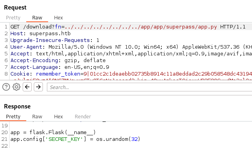This screenshot has height=148, width=252.
Task: Go to next search match arrow
Action: [38, 87]
